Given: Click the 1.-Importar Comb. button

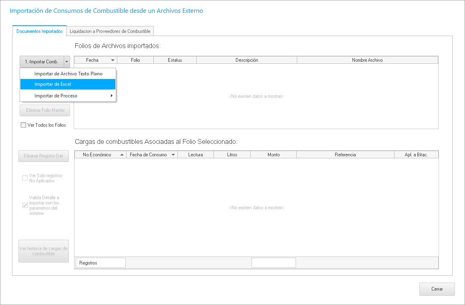Looking at the screenshot, I should [42, 62].
